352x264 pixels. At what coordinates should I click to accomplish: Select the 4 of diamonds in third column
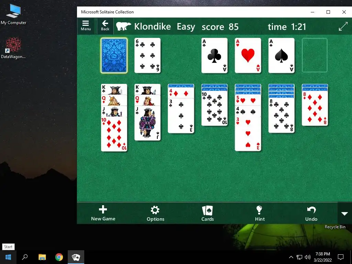[181, 93]
